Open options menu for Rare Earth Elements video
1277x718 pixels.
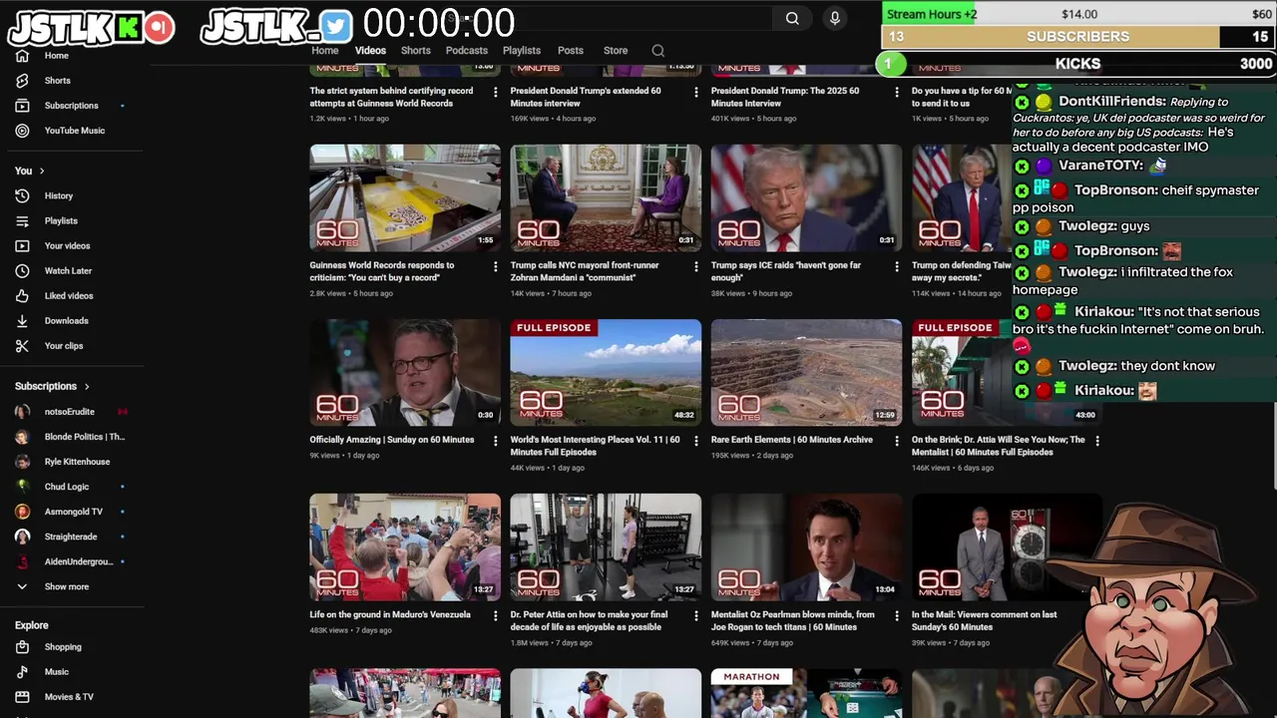click(896, 441)
